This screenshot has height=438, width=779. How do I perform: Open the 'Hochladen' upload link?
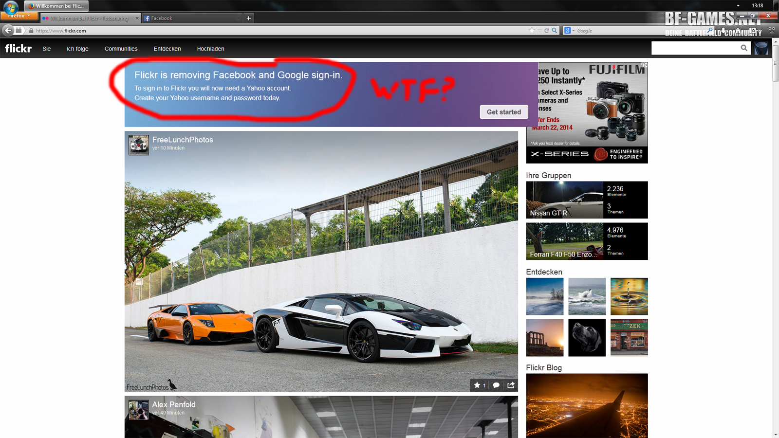(210, 49)
